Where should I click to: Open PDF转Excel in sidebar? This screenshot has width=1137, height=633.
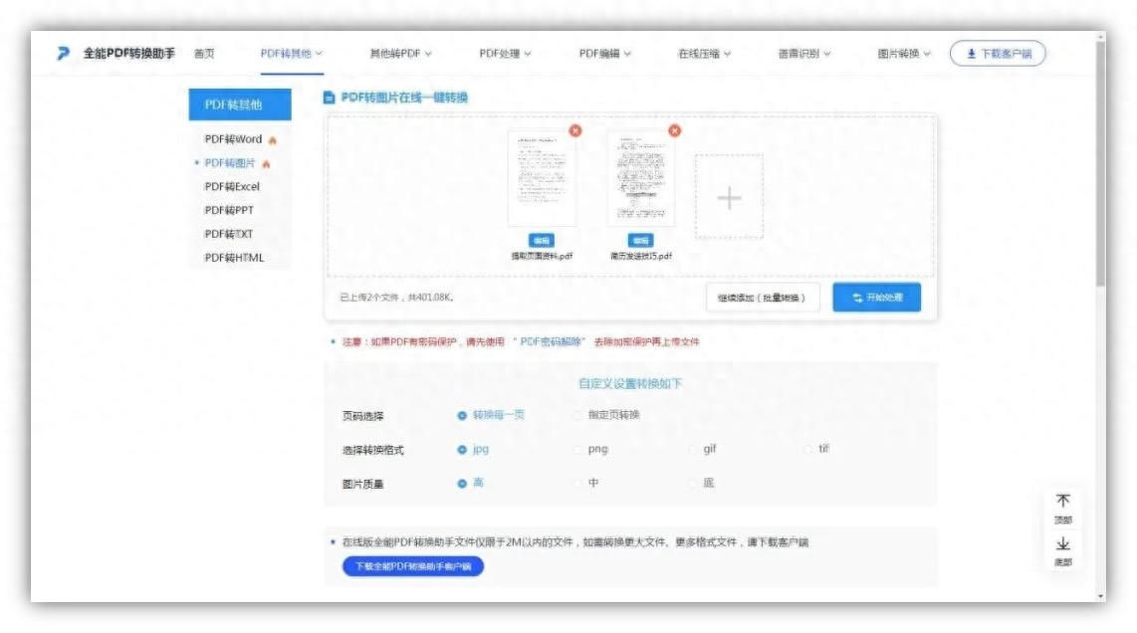tap(232, 186)
